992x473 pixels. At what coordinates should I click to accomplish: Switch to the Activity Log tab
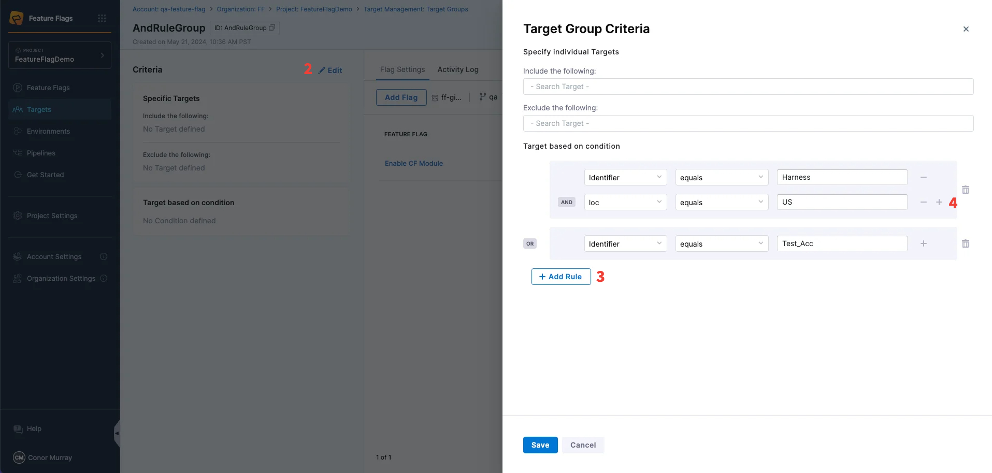click(x=457, y=69)
